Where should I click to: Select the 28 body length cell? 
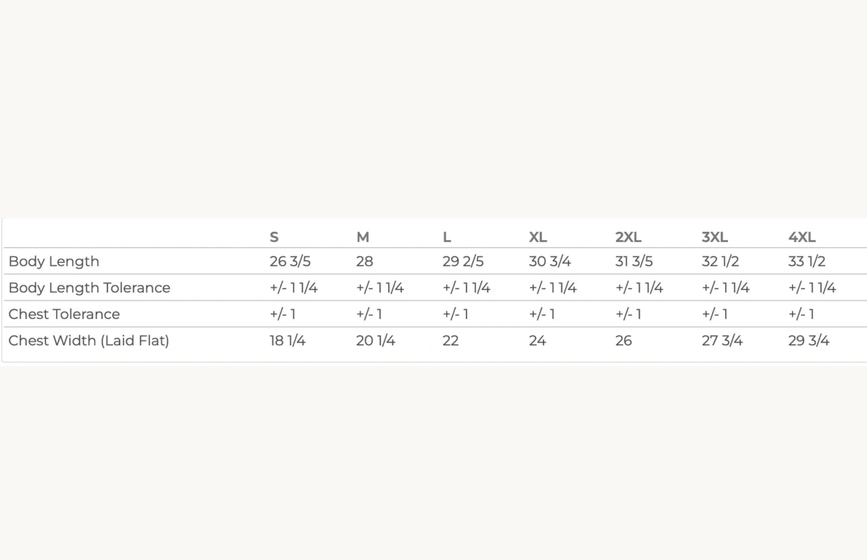[365, 261]
